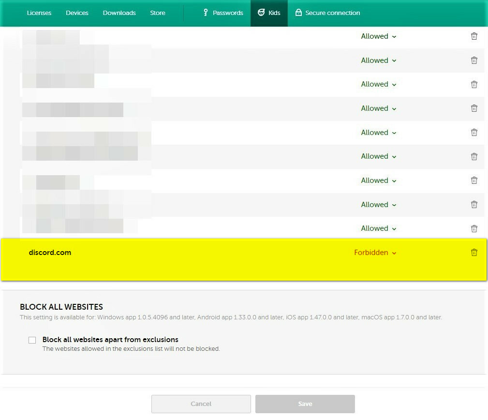Screen dimensions: 488x420
Task: Open the Licenses tab
Action: click(39, 13)
